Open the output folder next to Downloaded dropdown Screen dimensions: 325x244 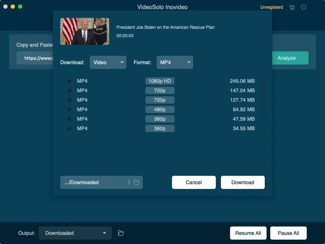121,233
